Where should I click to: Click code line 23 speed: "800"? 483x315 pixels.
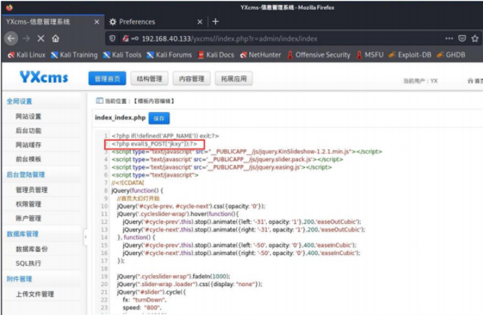[x=142, y=307]
